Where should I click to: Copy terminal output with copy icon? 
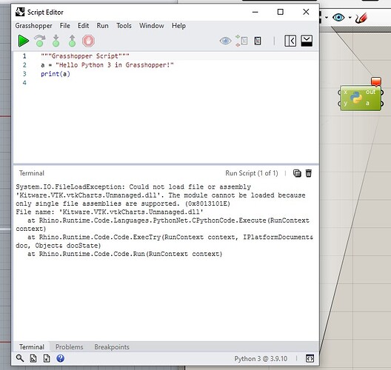coord(297,173)
